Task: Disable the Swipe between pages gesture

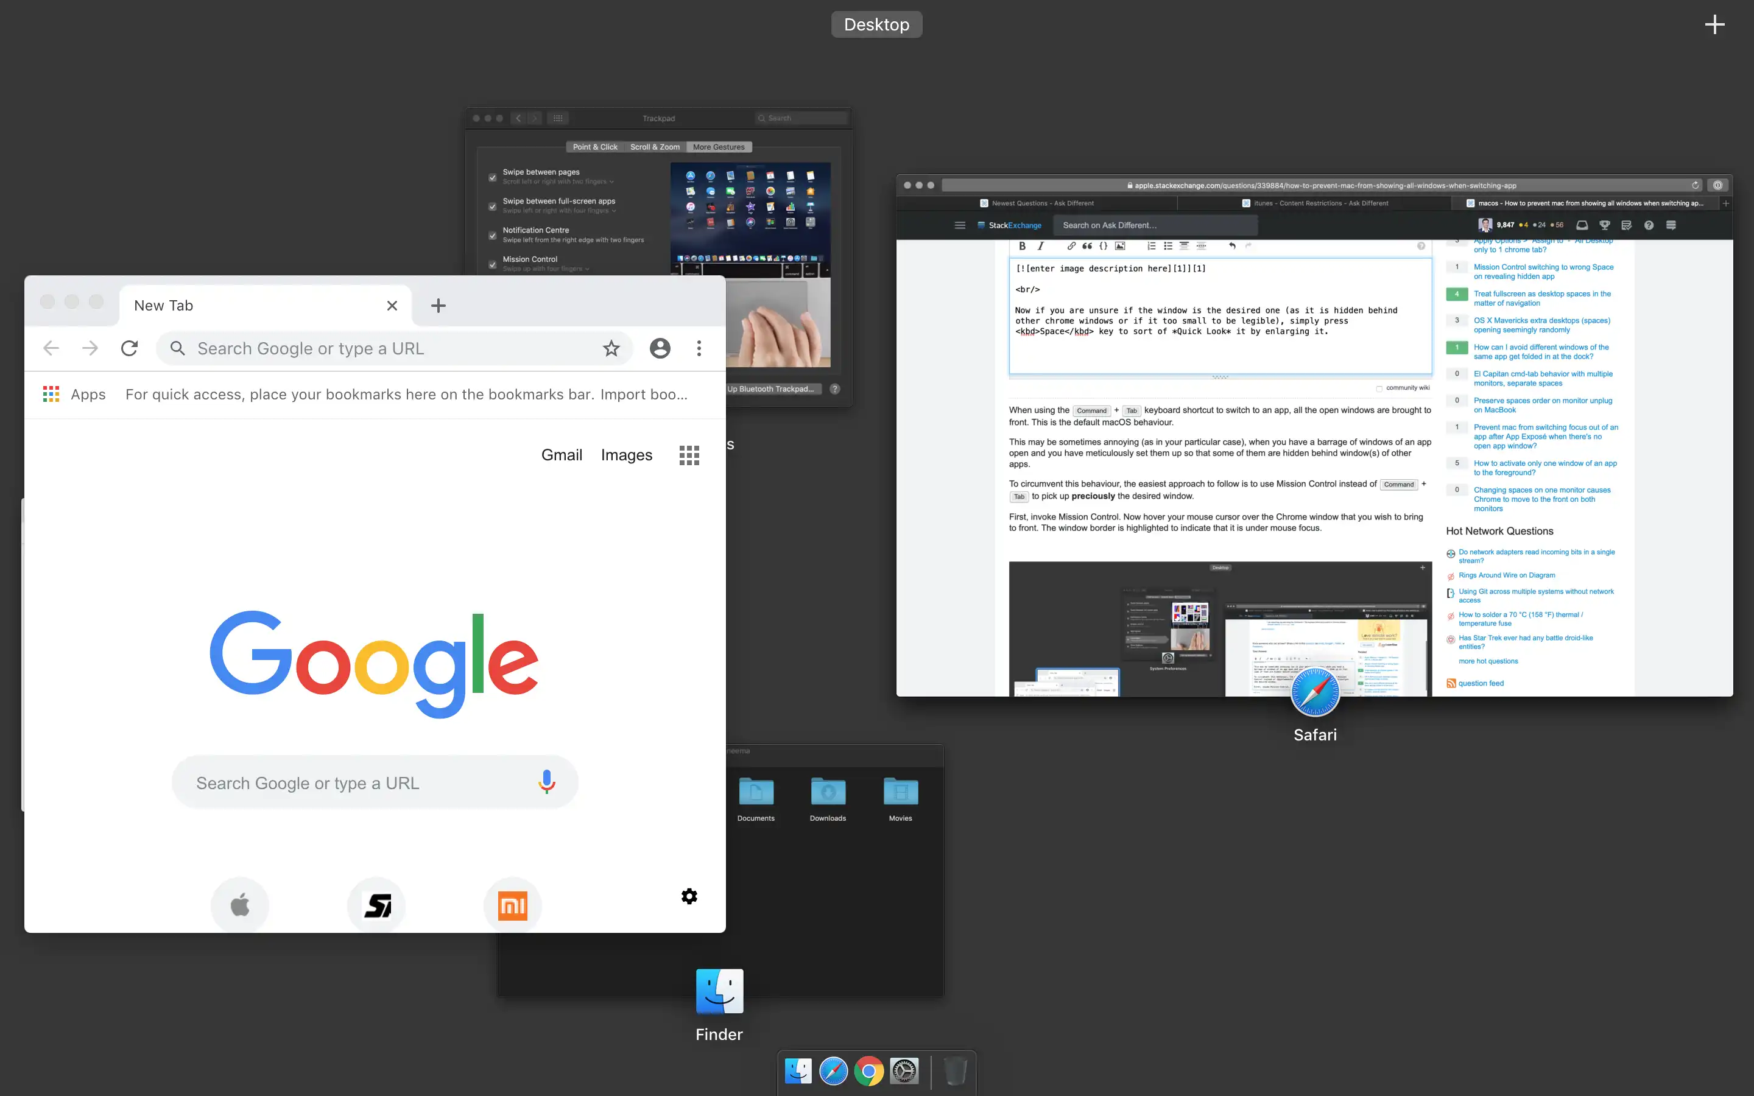Action: coord(492,178)
